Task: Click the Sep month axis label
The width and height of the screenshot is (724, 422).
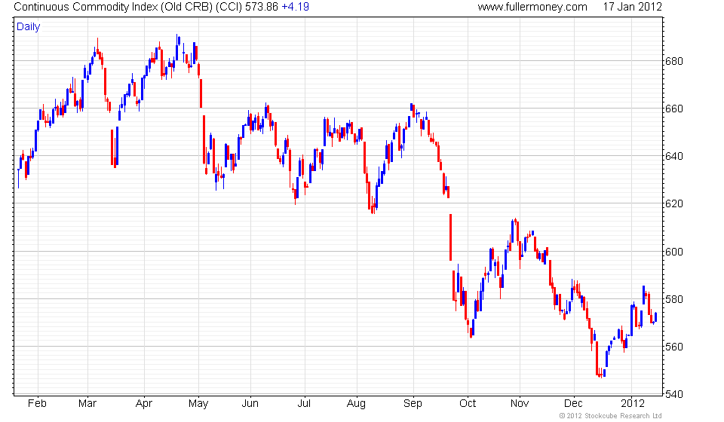Action: pyautogui.click(x=413, y=404)
